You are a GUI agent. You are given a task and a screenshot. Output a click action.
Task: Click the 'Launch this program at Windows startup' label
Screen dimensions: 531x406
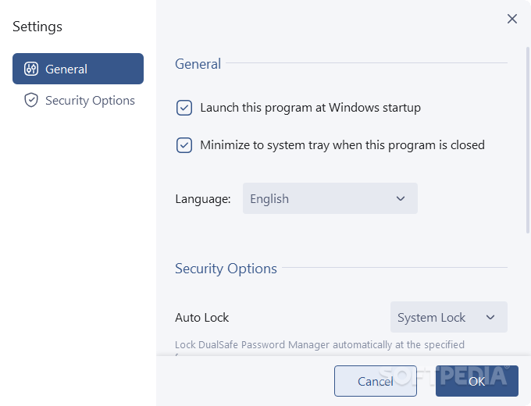[310, 108]
